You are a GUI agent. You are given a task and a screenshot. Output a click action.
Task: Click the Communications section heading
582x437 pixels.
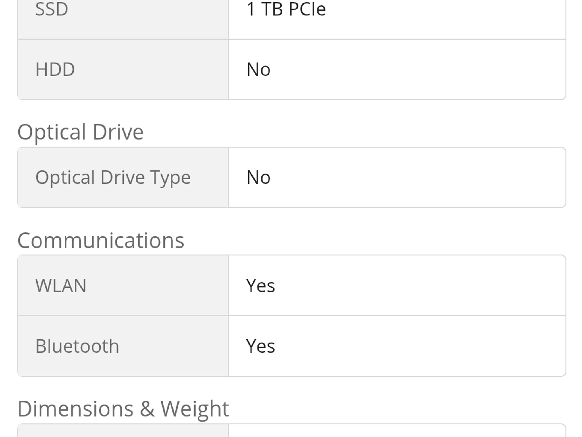101,241
